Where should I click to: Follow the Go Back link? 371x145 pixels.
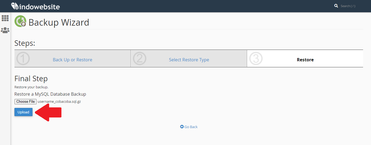point(191,127)
